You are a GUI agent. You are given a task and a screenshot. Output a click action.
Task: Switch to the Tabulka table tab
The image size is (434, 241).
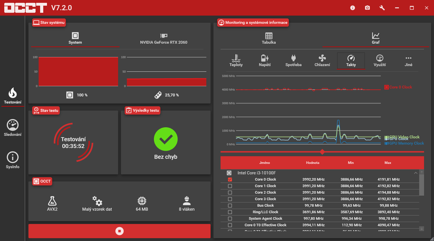(x=269, y=38)
